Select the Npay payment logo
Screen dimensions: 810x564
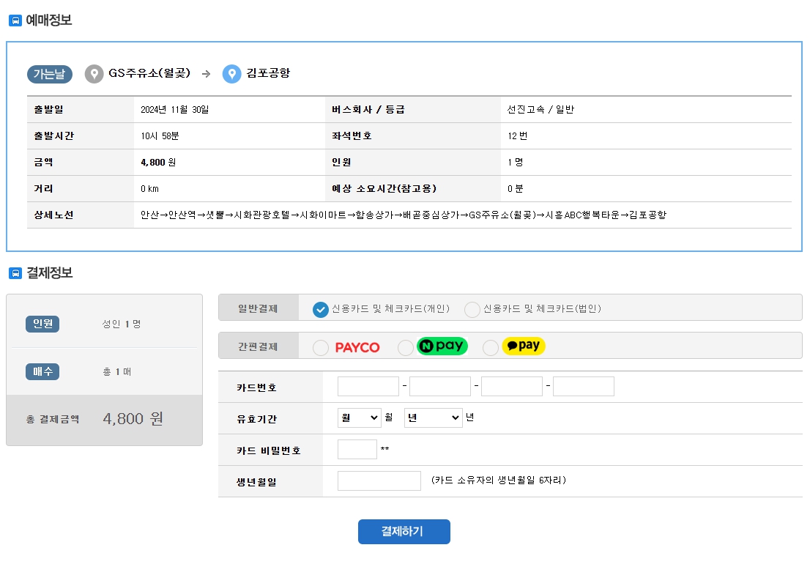tap(442, 346)
